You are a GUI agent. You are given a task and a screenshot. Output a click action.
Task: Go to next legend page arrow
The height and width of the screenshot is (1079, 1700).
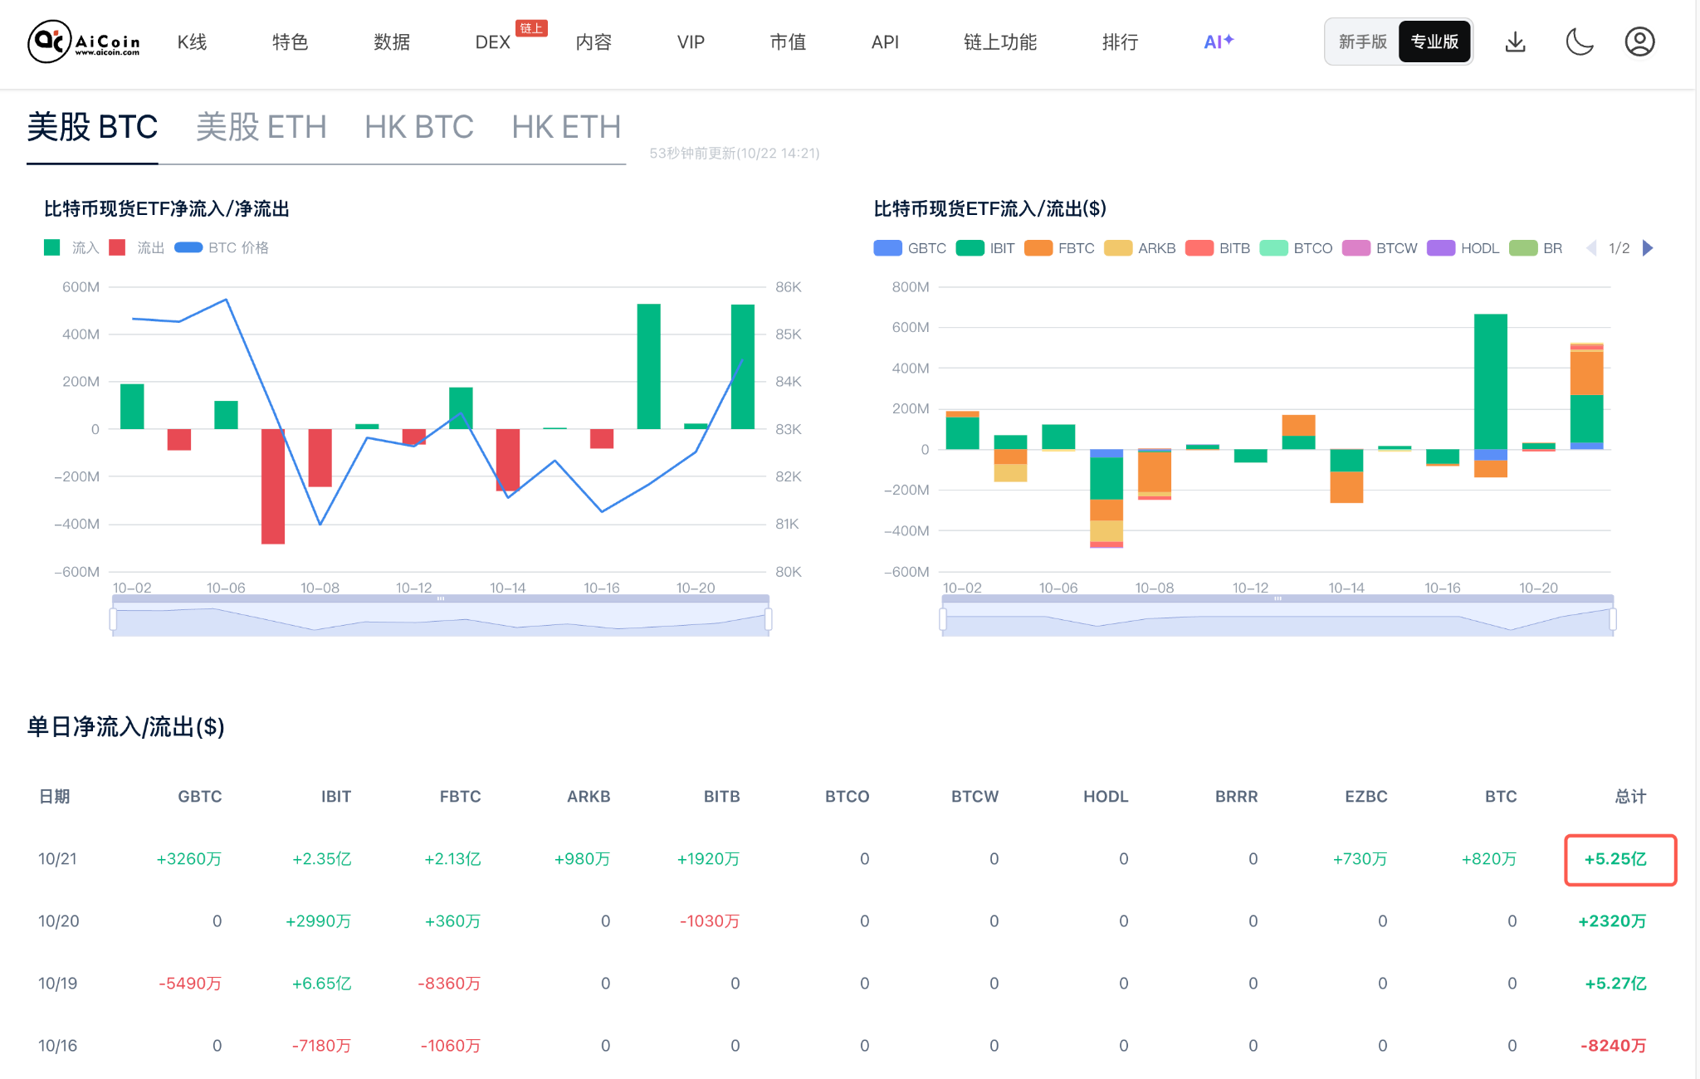pos(1648,248)
